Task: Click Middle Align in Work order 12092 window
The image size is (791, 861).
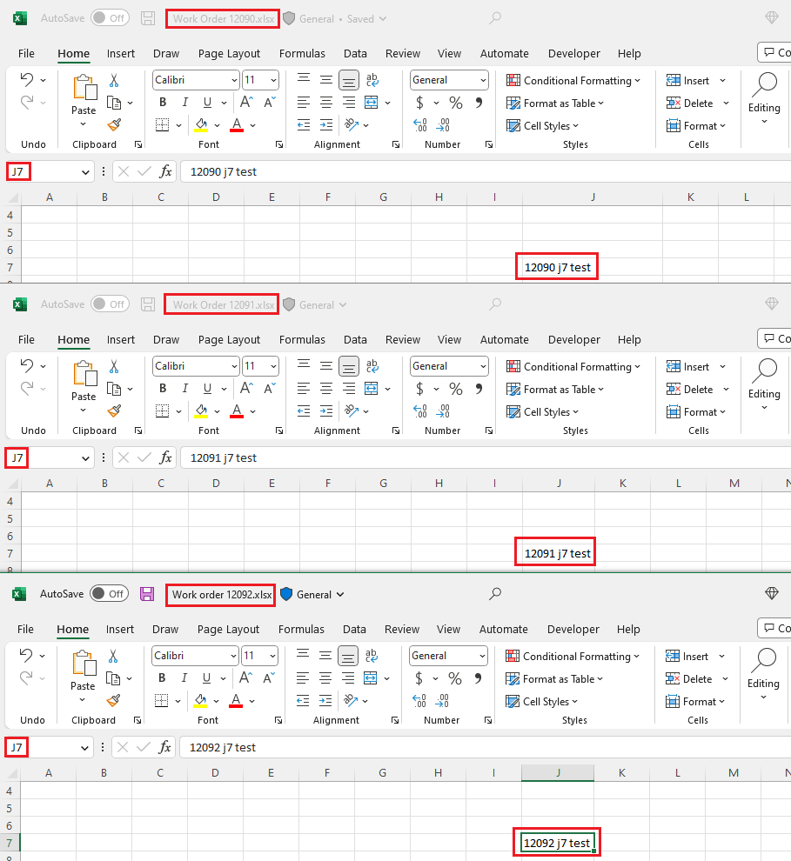Action: 325,656
